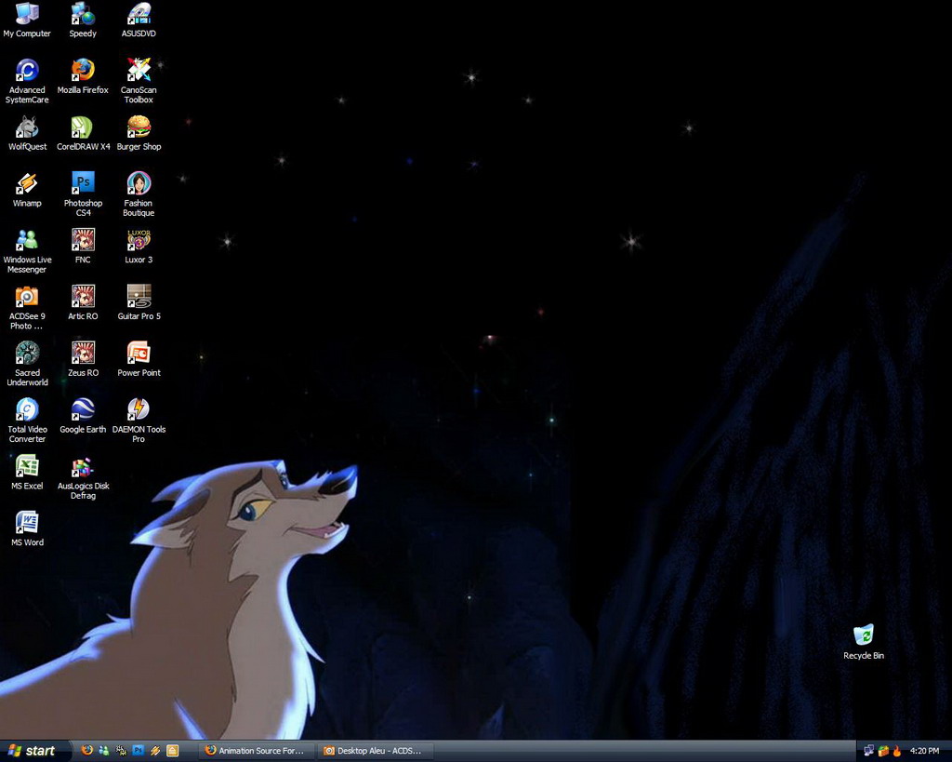This screenshot has height=762, width=952.
Task: Launch Firefox from the Quick Launch bar
Action: pyautogui.click(x=87, y=751)
